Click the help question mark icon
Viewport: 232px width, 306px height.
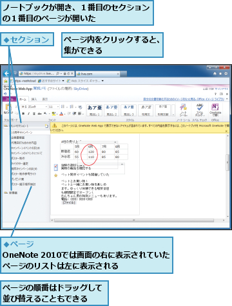pos(215,94)
